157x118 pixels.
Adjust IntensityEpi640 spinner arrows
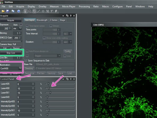click(33, 115)
